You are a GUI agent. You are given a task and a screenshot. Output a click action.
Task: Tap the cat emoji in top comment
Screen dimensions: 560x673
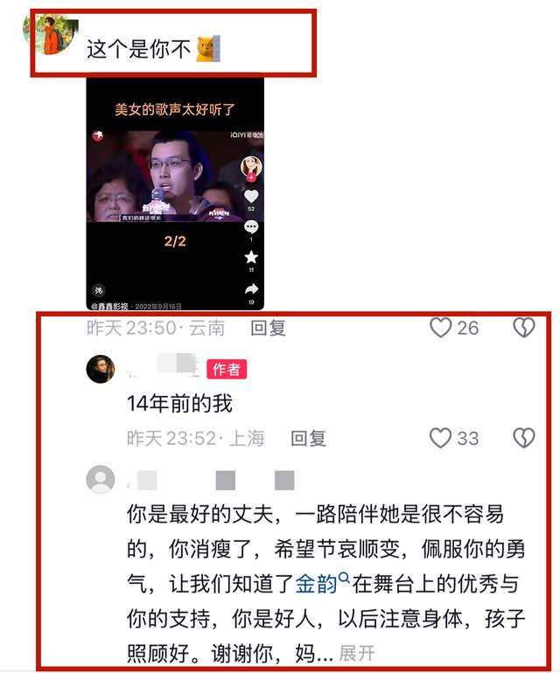pyautogui.click(x=208, y=49)
